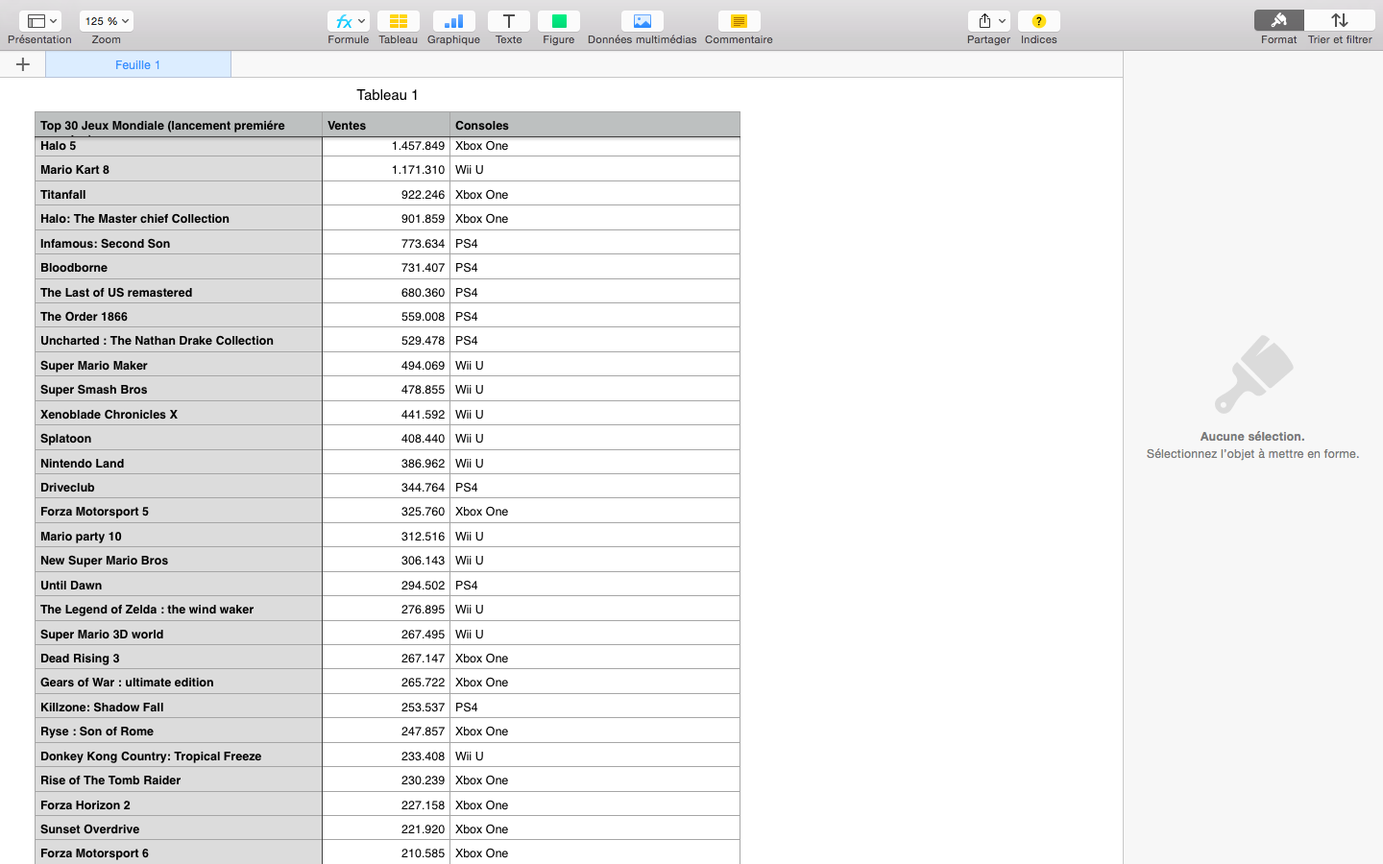Insert a chart with Graphique icon
This screenshot has height=864, width=1383.
pyautogui.click(x=453, y=21)
